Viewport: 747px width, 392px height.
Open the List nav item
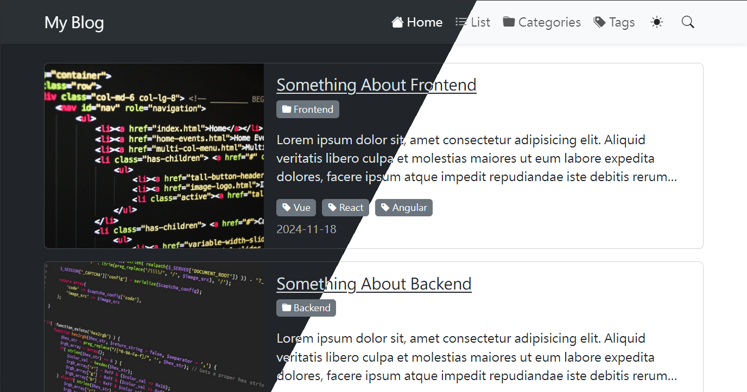473,22
